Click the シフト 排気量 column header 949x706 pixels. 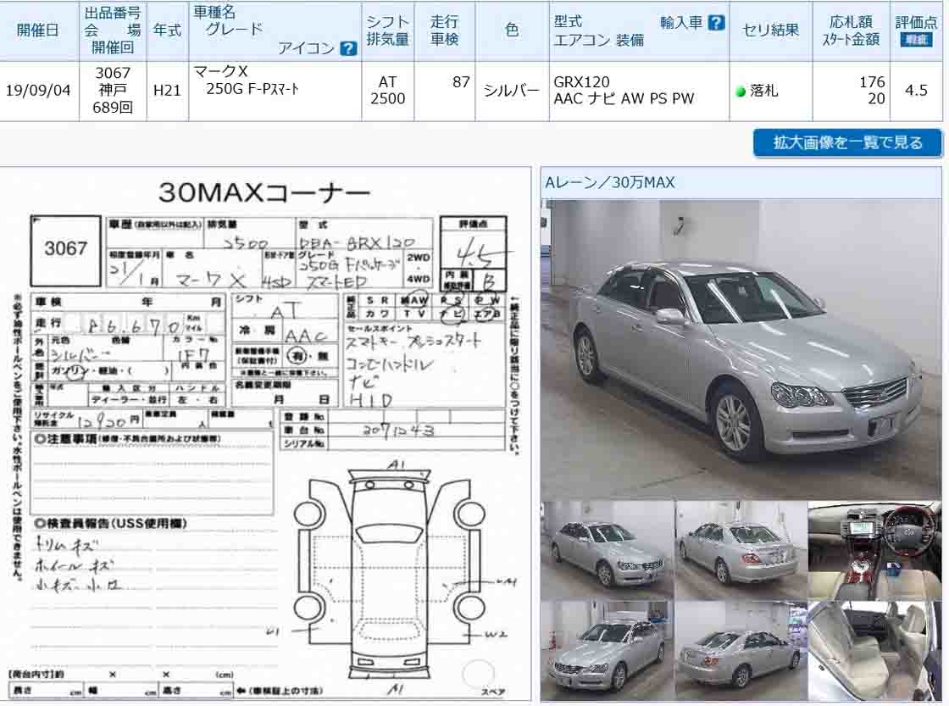tap(387, 31)
